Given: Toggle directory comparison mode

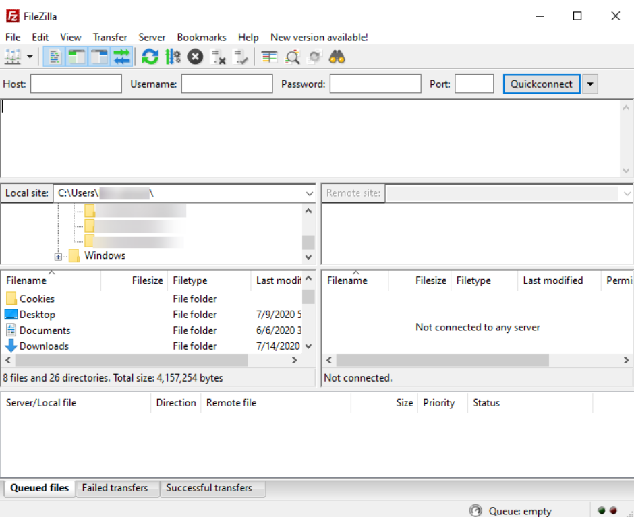Looking at the screenshot, I should 292,57.
